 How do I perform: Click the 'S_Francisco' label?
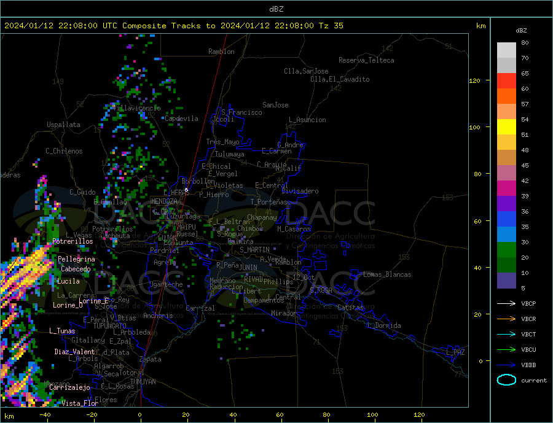[241, 112]
